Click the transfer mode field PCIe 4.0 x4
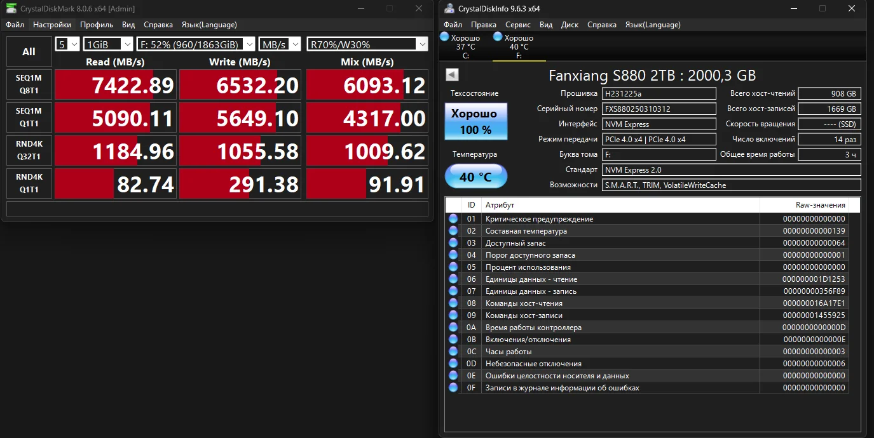 (x=659, y=139)
